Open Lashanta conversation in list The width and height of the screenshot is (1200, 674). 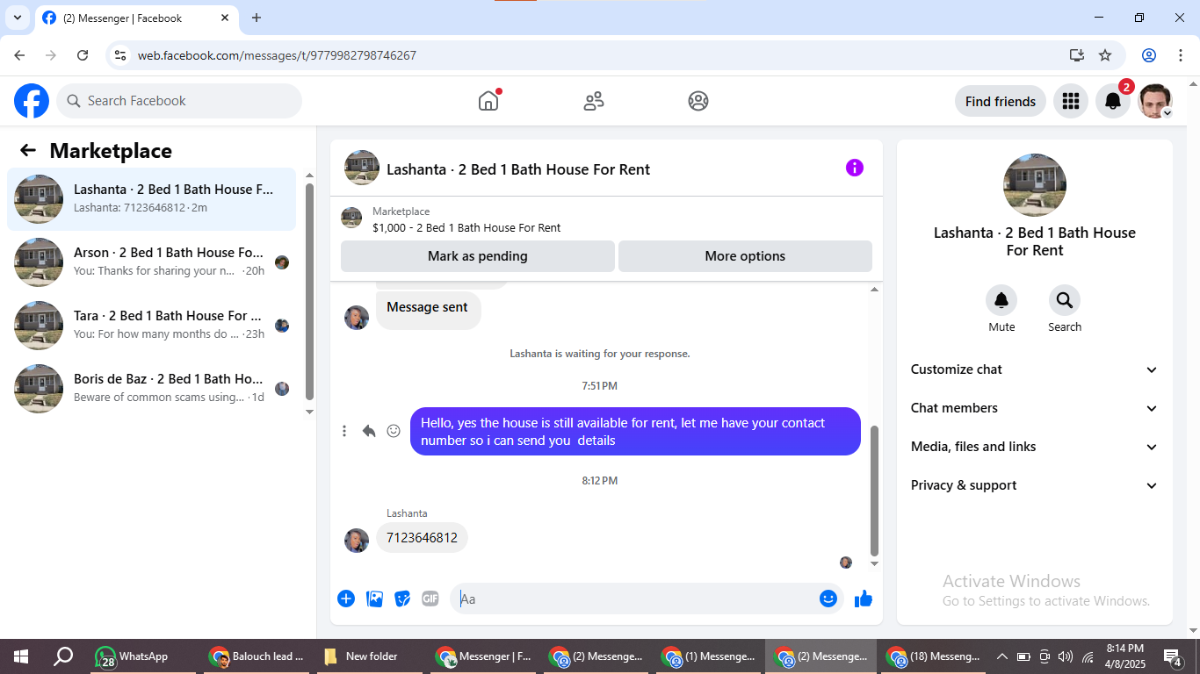[x=151, y=199]
